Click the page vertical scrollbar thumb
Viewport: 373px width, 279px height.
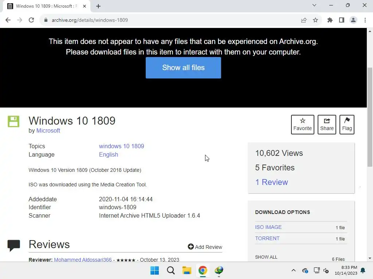[370, 117]
